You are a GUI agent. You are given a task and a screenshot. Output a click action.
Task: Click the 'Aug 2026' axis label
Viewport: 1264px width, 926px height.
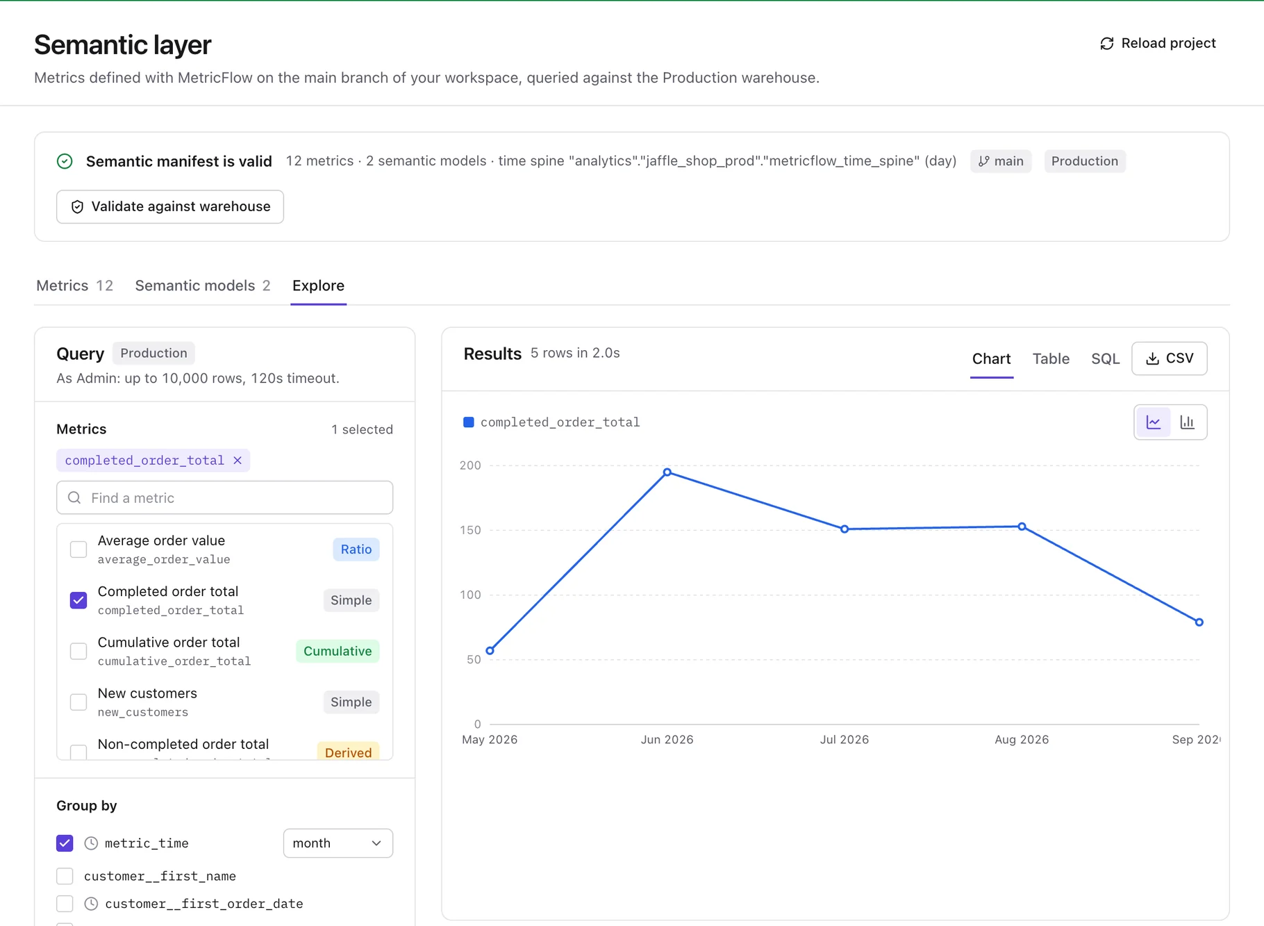[x=1022, y=739]
